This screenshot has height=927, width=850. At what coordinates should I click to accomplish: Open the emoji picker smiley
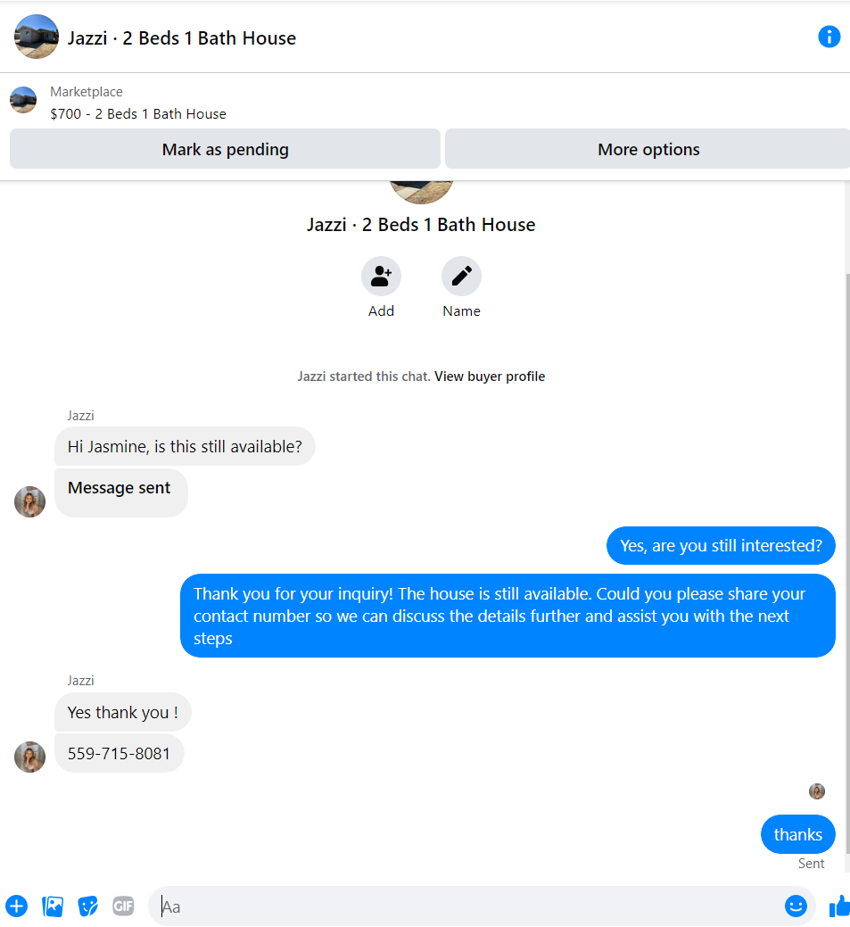pos(796,906)
